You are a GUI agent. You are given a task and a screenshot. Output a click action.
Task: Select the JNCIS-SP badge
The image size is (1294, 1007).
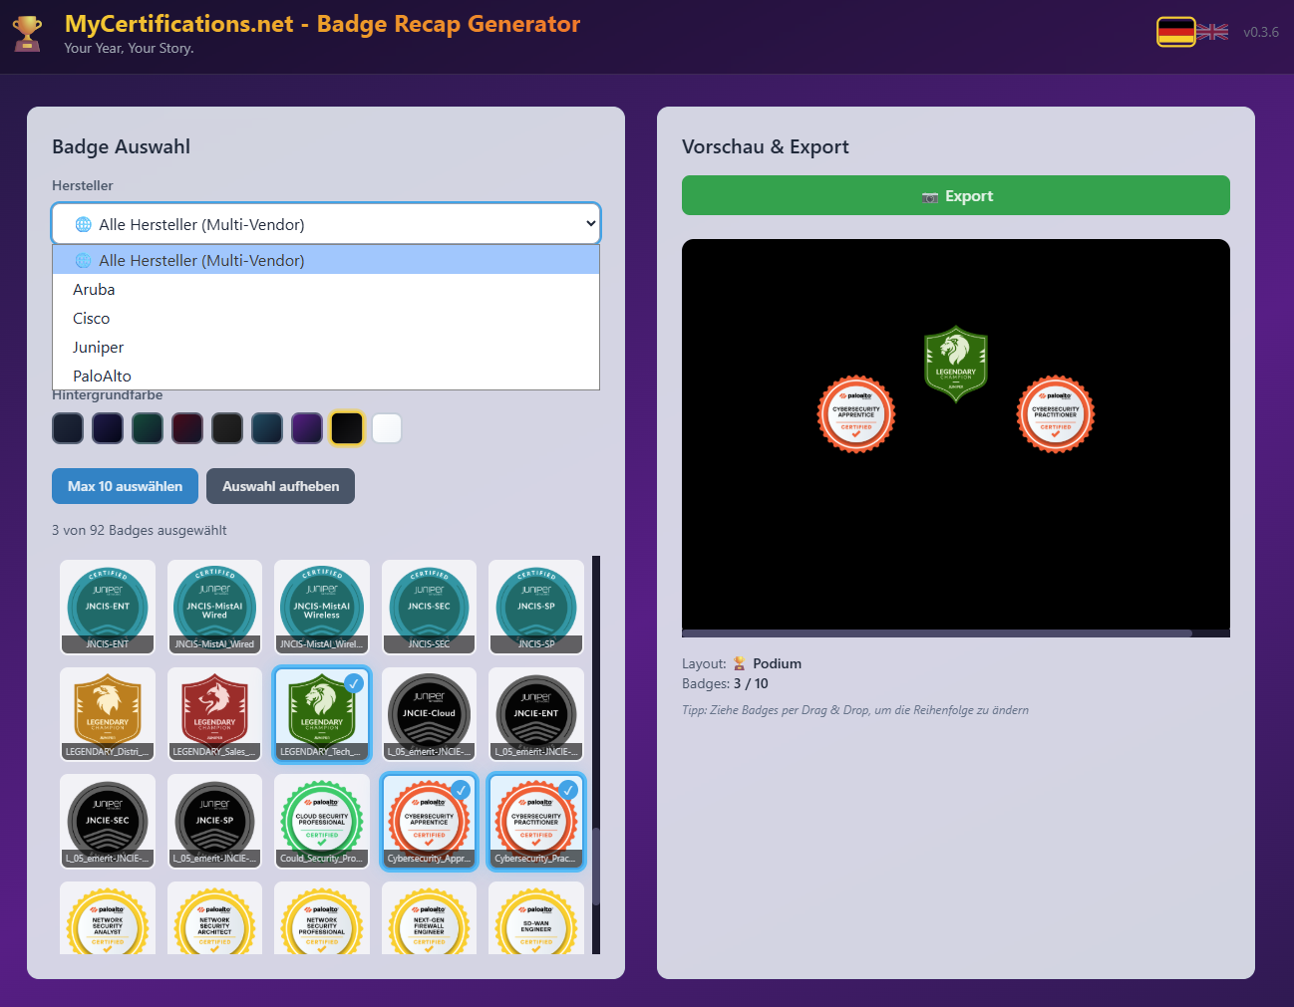536,606
